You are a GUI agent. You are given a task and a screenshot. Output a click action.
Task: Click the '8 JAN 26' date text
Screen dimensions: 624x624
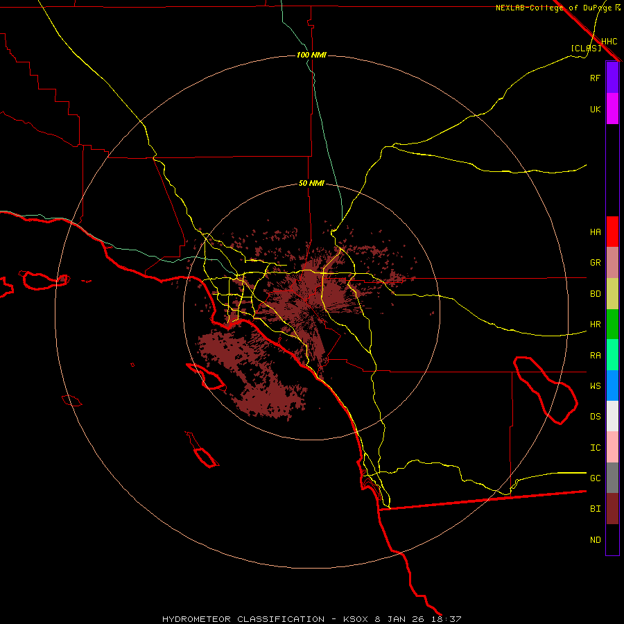click(401, 619)
